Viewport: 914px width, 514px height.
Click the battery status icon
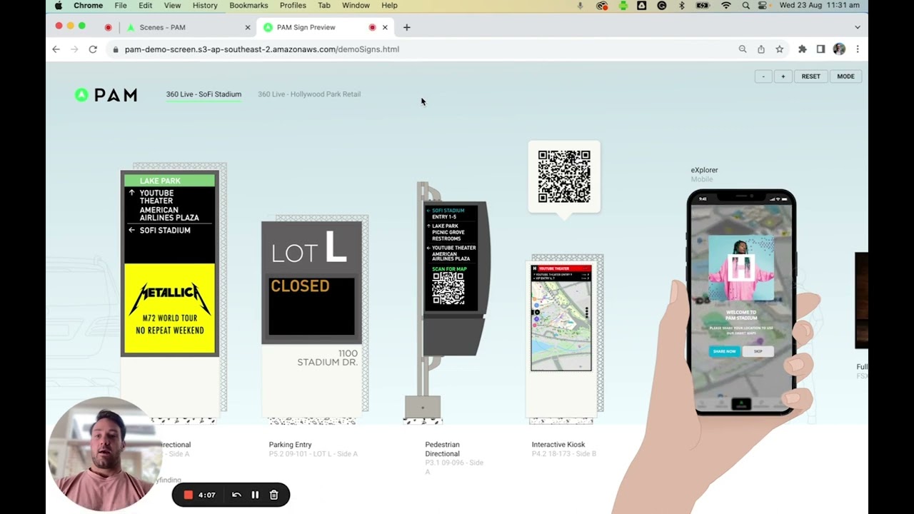coord(703,6)
